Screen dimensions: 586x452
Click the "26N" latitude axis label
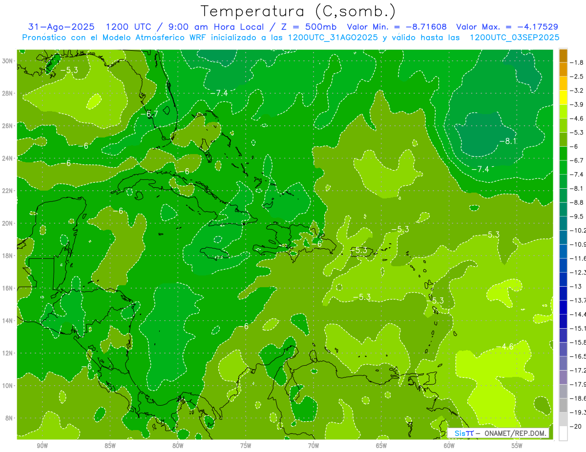(x=8, y=126)
